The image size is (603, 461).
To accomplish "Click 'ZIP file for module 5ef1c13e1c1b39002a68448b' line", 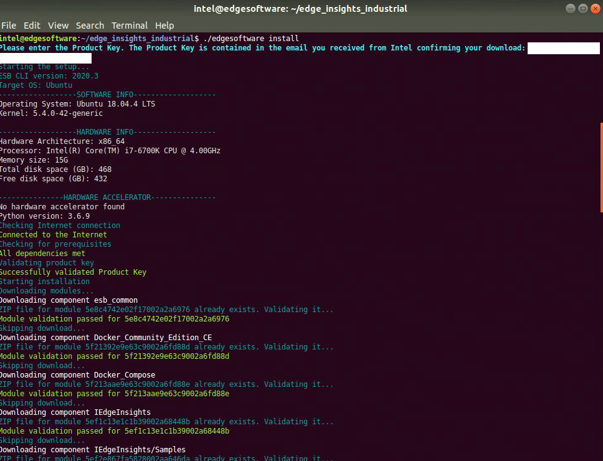I will [166, 421].
